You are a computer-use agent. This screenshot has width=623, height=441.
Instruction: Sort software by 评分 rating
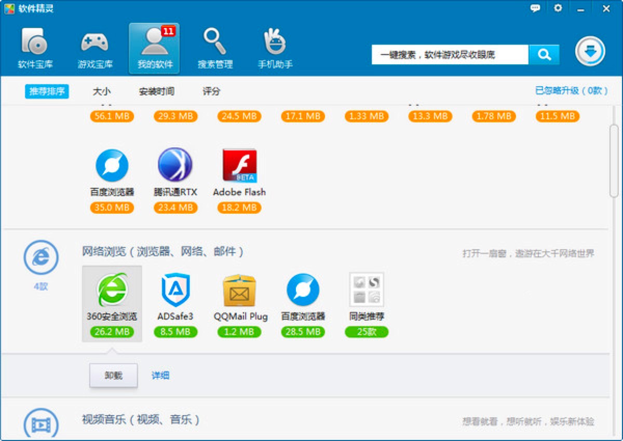coord(211,91)
